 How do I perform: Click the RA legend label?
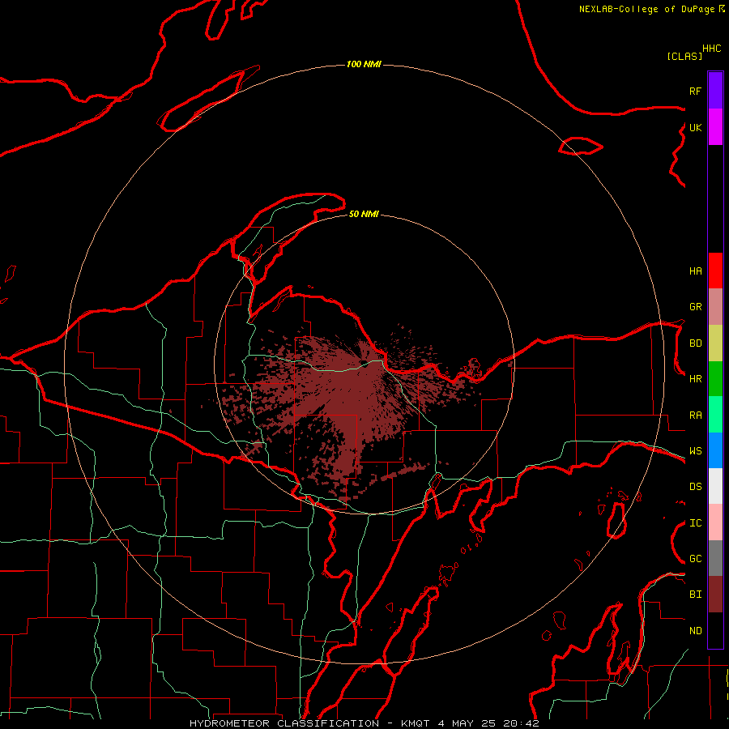(x=695, y=416)
